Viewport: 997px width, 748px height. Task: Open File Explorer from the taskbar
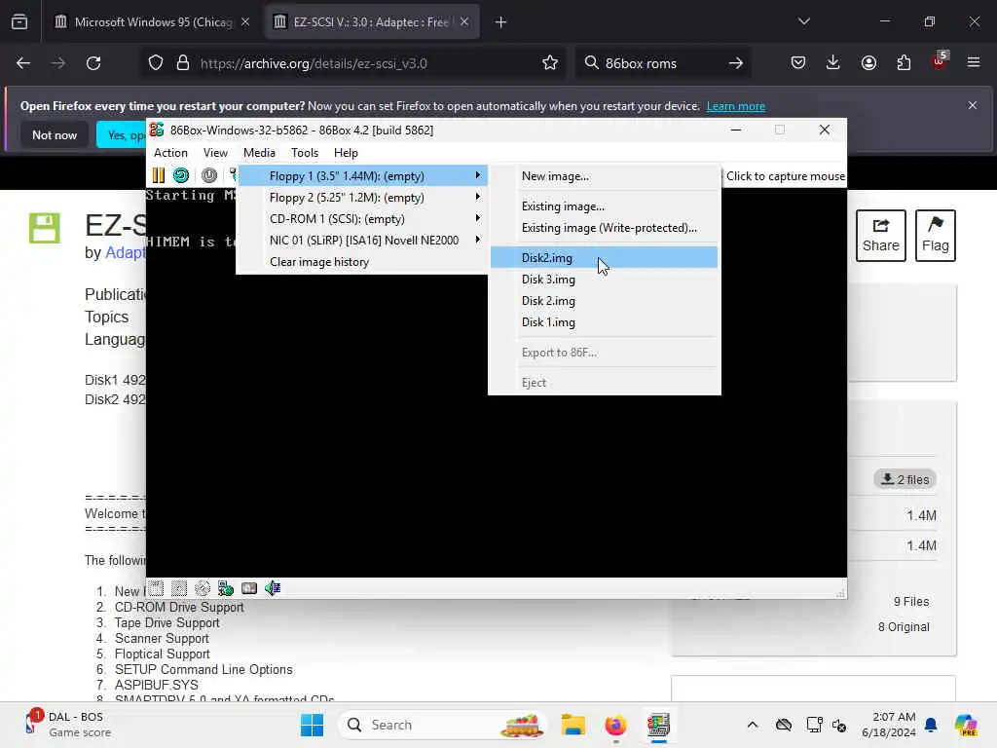pyautogui.click(x=572, y=725)
